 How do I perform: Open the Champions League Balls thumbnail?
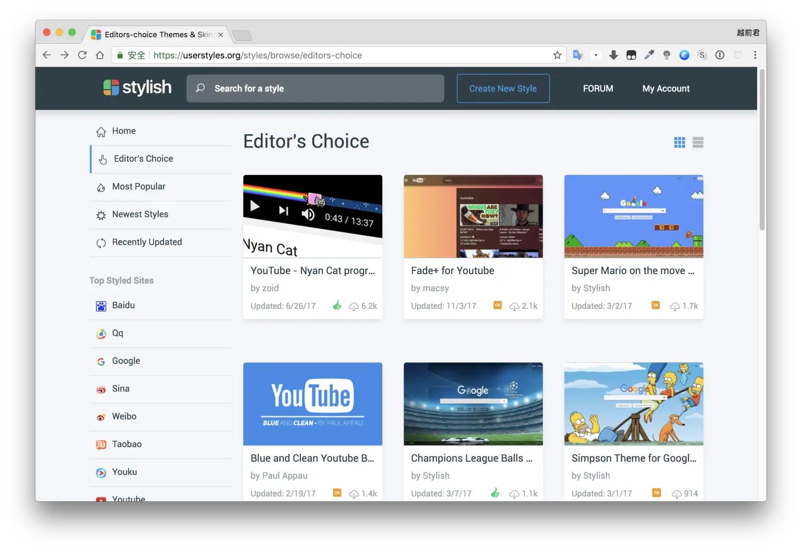point(473,404)
